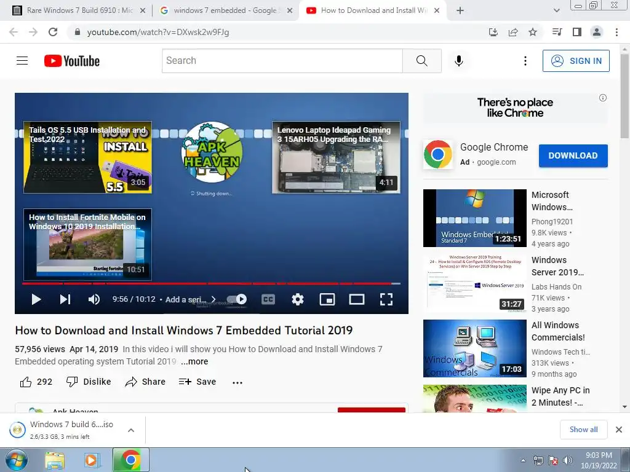Open All Windows Commercials video title
This screenshot has width=630, height=472.
click(558, 331)
